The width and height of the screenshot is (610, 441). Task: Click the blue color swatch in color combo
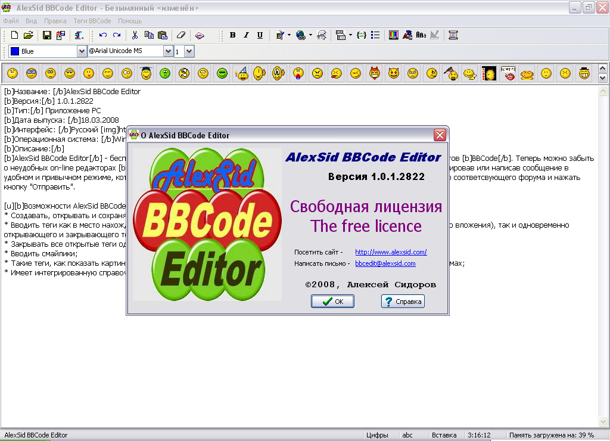pos(15,51)
